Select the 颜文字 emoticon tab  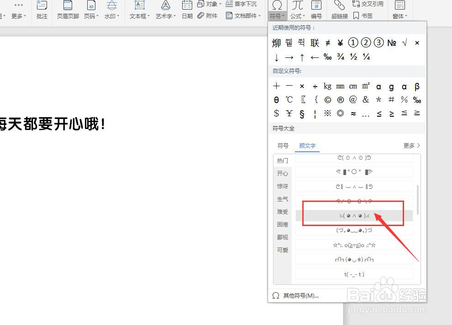coord(307,146)
